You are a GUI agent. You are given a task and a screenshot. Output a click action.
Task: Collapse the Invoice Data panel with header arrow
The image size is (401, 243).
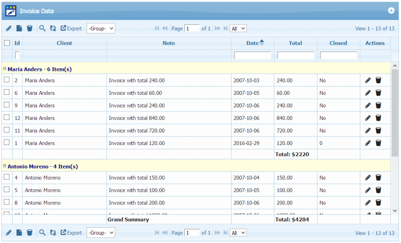(391, 11)
